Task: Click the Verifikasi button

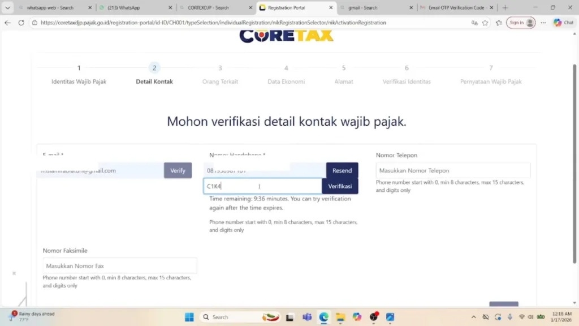Action: coord(340,186)
